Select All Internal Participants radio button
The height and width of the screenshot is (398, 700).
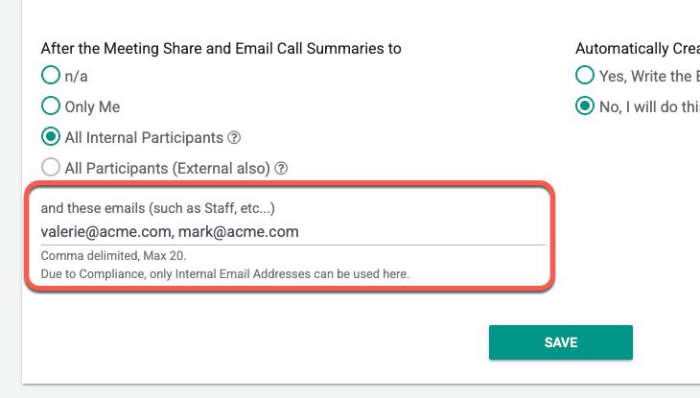(51, 137)
